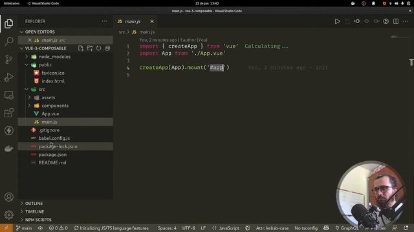Open the Docker view in activity bar
The width and height of the screenshot is (414, 232).
point(8,148)
